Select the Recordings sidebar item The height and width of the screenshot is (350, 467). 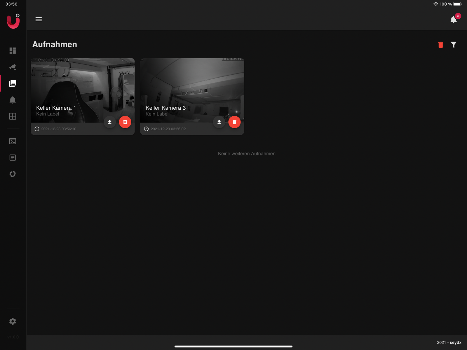pyautogui.click(x=13, y=83)
